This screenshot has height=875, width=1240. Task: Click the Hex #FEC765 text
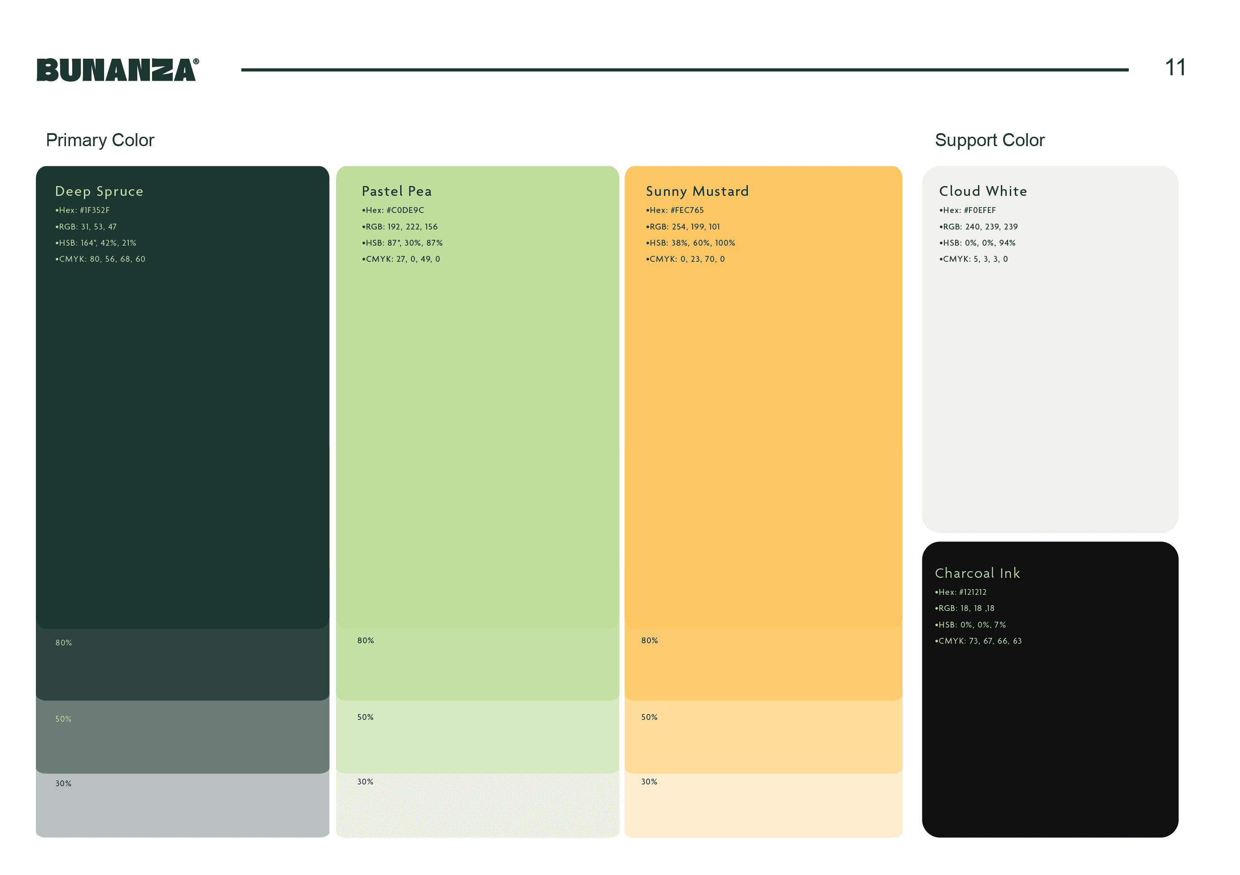(675, 210)
